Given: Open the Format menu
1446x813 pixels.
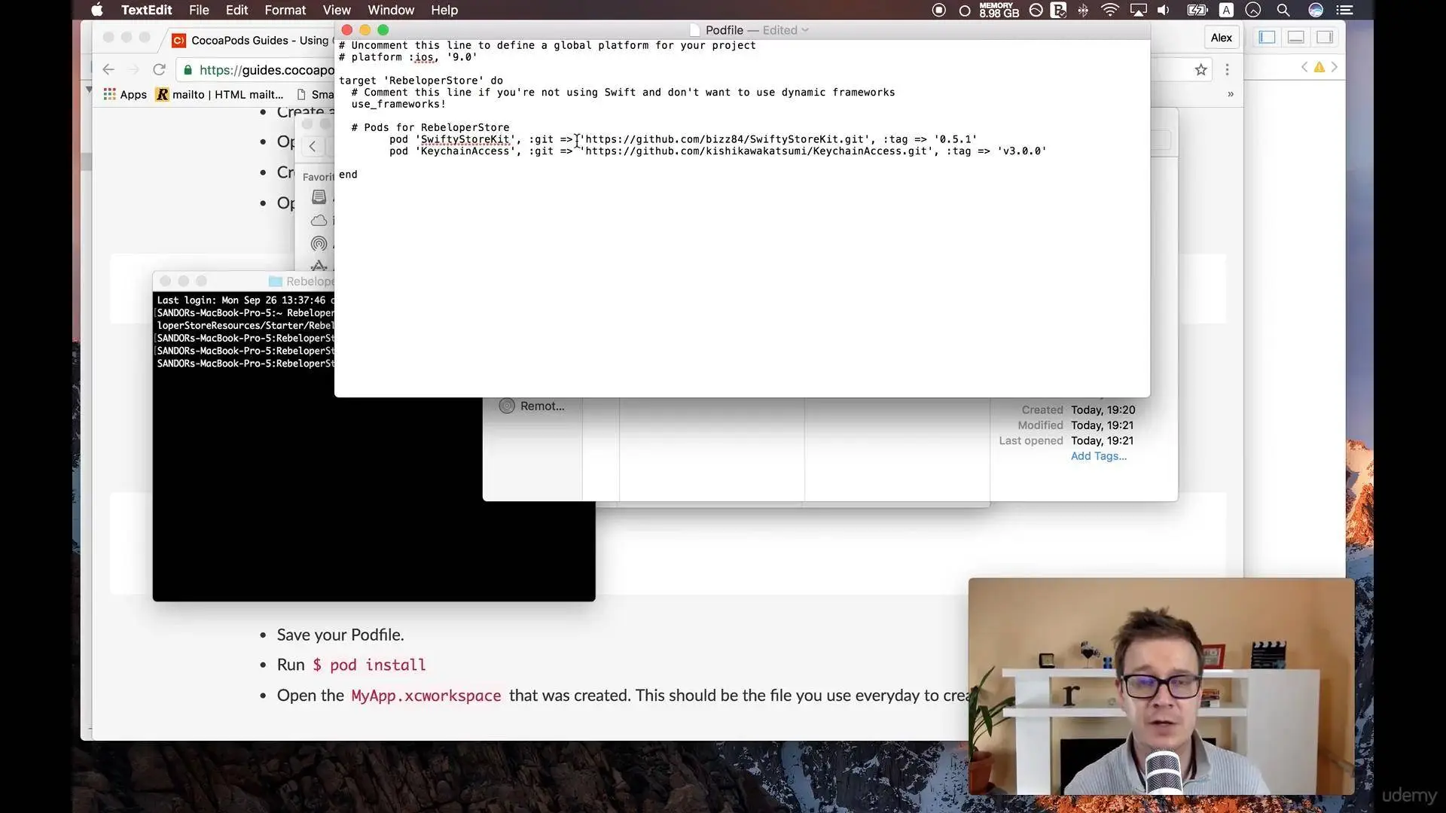Looking at the screenshot, I should tap(285, 10).
